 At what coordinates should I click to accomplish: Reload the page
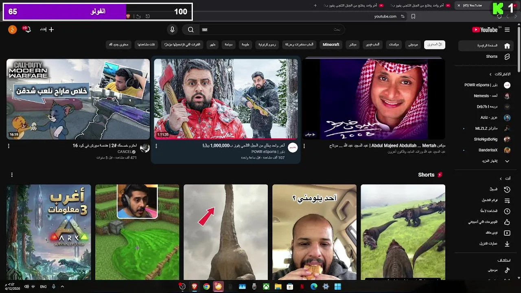[499, 16]
